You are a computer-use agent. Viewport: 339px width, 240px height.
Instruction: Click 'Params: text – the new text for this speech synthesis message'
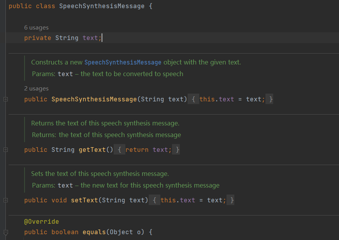click(126, 186)
